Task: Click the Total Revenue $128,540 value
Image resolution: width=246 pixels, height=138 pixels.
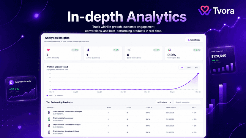Action: (219, 56)
